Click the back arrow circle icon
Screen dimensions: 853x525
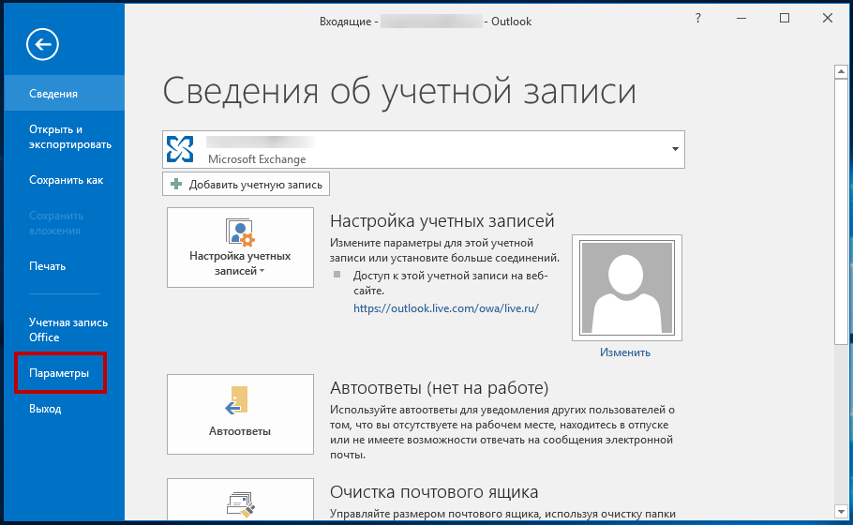(x=42, y=44)
